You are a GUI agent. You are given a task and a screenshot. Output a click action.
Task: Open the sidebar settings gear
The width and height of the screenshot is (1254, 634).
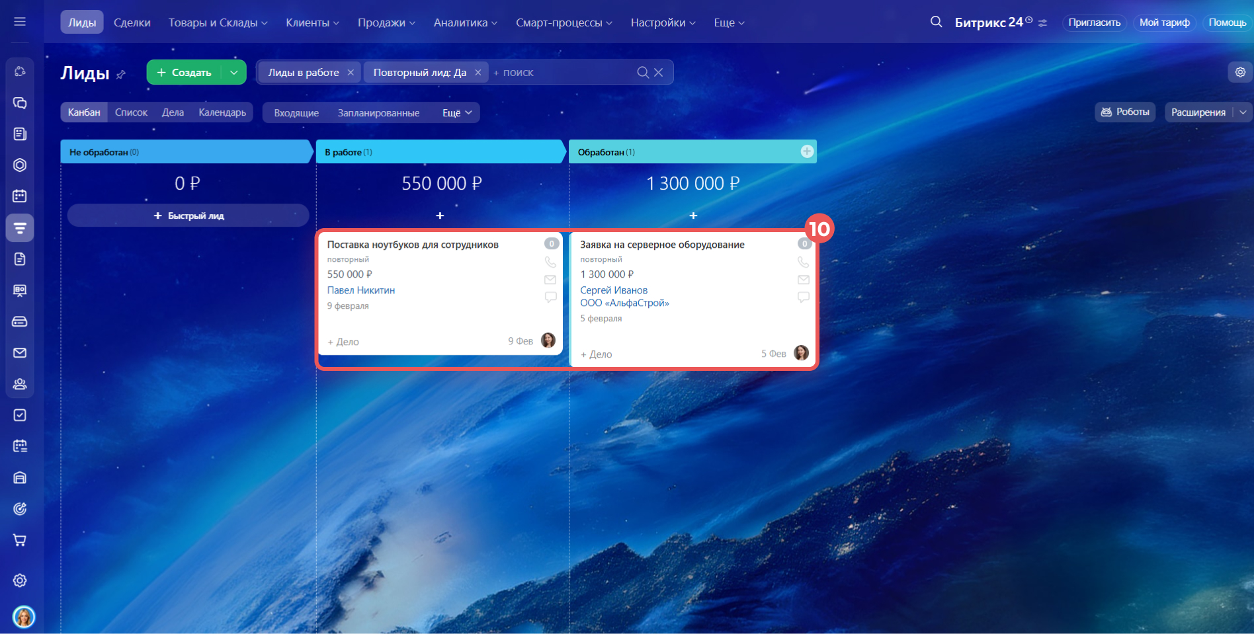(20, 580)
